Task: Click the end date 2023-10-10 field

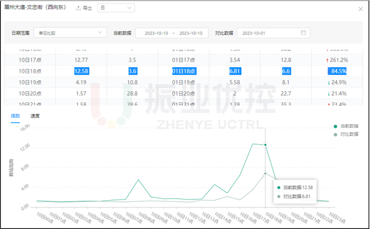Action: pos(191,33)
